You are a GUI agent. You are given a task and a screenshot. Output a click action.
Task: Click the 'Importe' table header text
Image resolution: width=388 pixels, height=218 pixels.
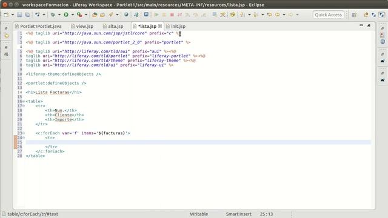(x=63, y=119)
